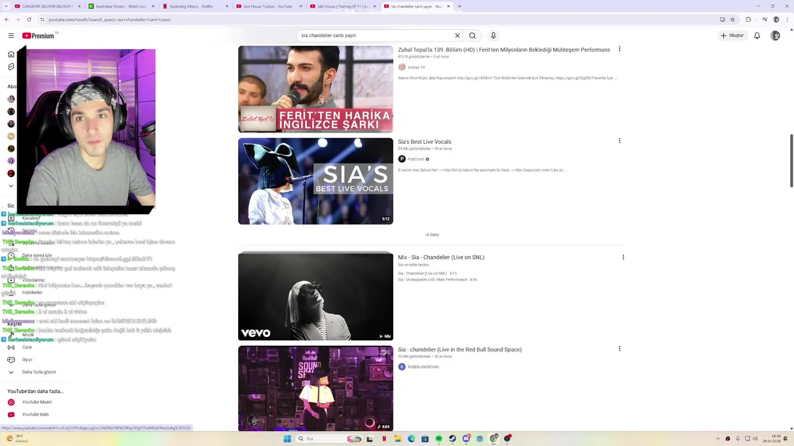This screenshot has height=446, width=794.
Task: Play the Ferit'ten Harika İngilizce Şarkı thumbnail
Action: click(x=316, y=89)
